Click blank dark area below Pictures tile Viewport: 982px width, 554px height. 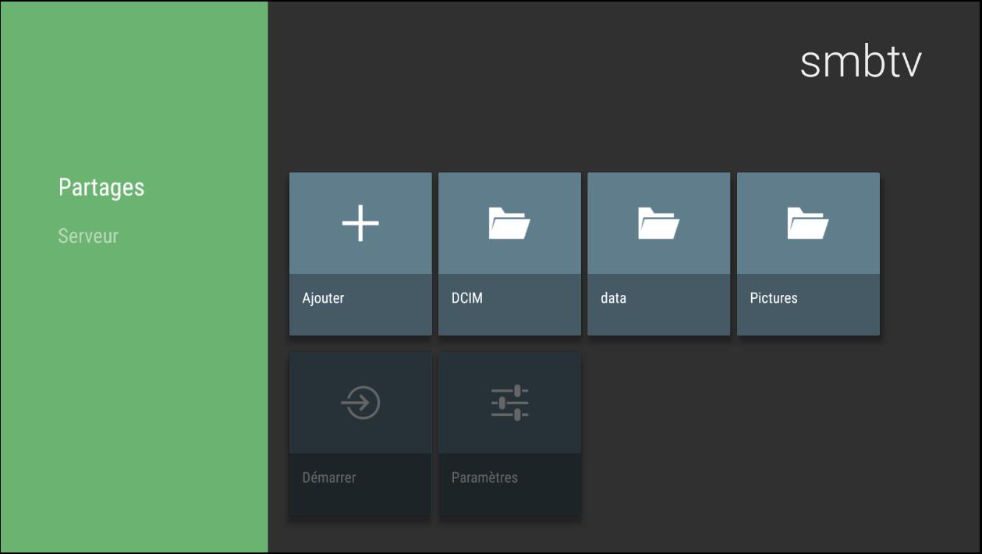click(808, 433)
